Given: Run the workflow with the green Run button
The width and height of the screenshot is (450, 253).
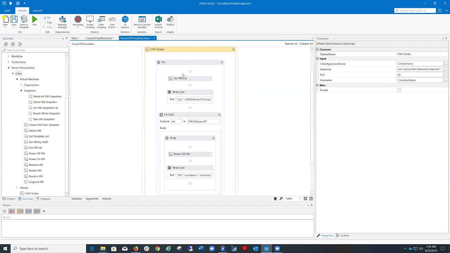Looking at the screenshot, I should pyautogui.click(x=34, y=21).
